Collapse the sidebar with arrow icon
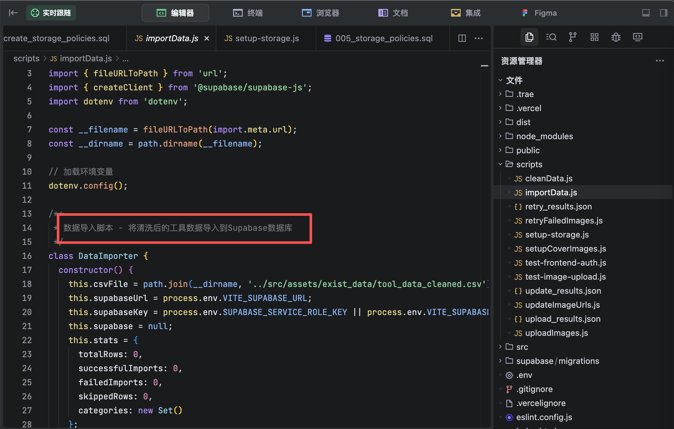674x429 pixels. pos(13,13)
